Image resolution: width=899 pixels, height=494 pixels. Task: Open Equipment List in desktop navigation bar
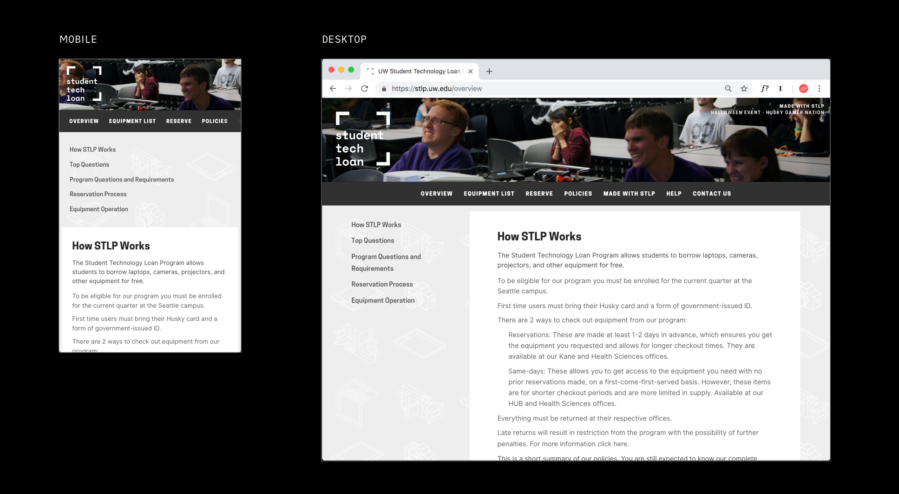pyautogui.click(x=489, y=194)
